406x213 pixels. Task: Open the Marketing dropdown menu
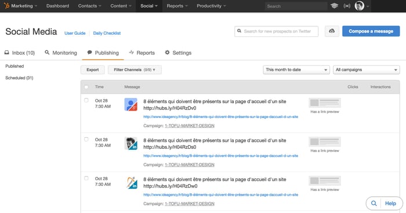click(24, 6)
